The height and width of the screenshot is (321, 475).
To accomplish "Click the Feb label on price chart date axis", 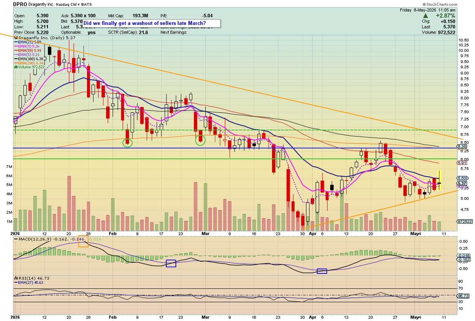I will tap(112, 234).
